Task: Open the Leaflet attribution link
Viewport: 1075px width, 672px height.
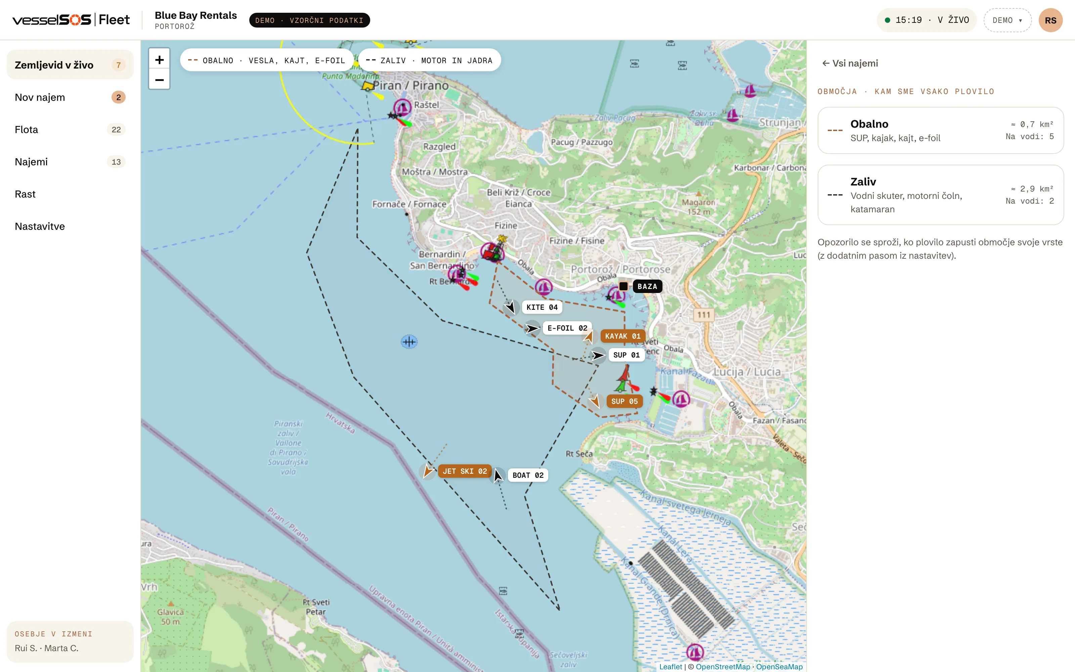Action: [x=670, y=667]
